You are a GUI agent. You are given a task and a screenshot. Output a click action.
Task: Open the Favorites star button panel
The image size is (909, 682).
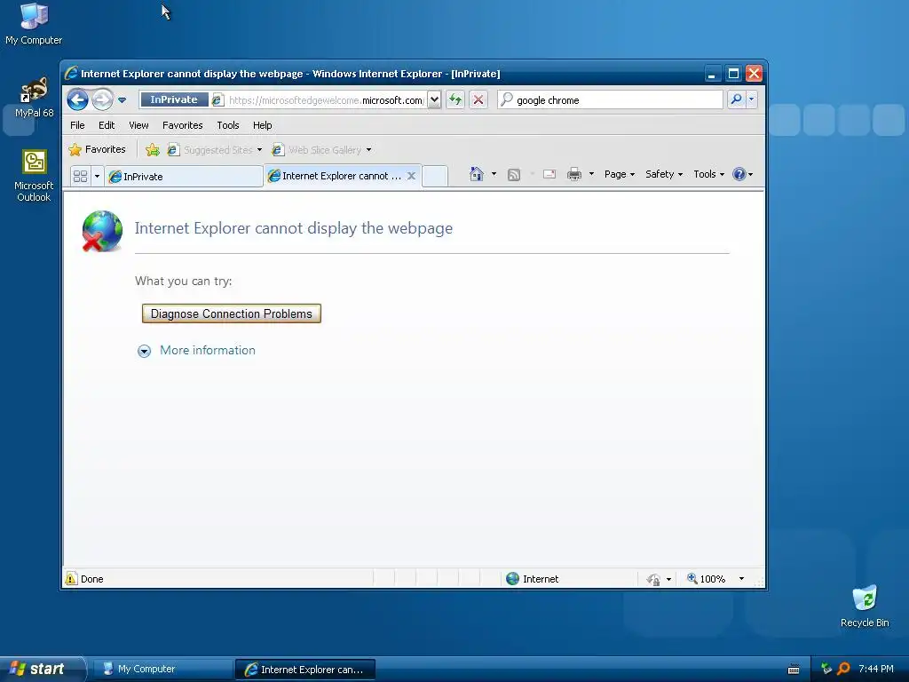point(97,149)
